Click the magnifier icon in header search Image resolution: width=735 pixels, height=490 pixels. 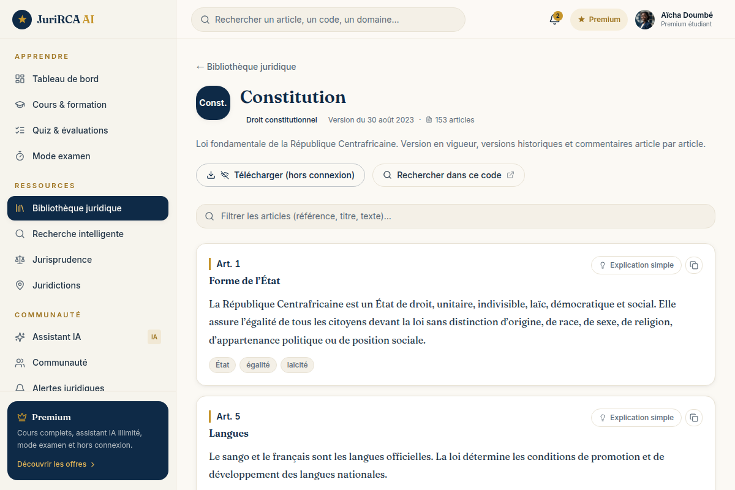205,20
